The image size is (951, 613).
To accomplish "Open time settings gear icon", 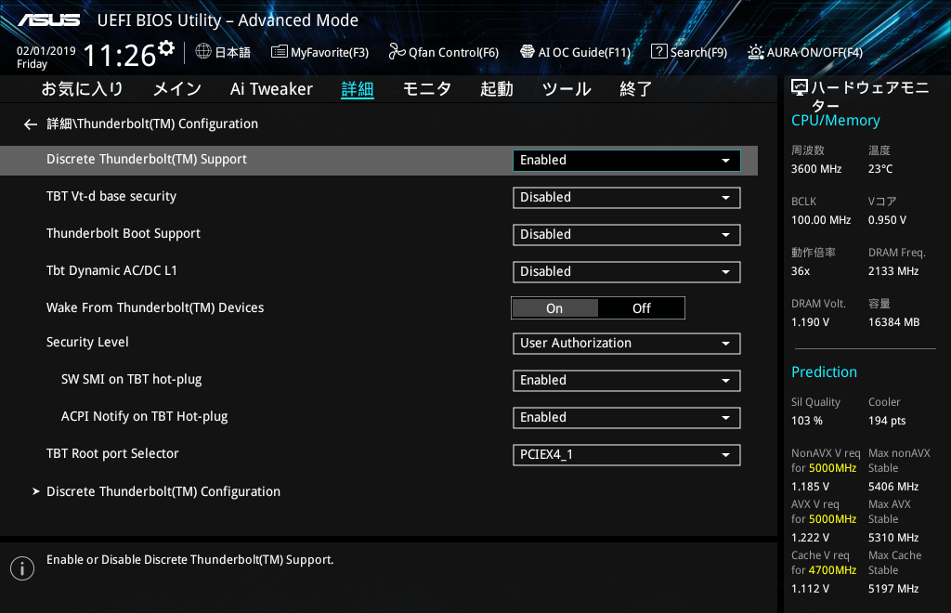I will (x=166, y=48).
